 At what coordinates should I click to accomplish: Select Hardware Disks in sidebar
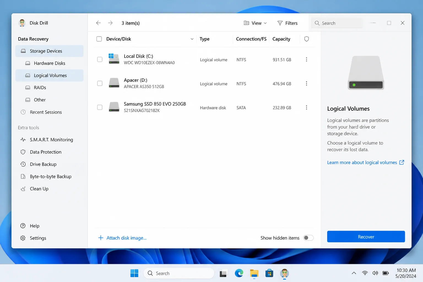[x=49, y=63]
